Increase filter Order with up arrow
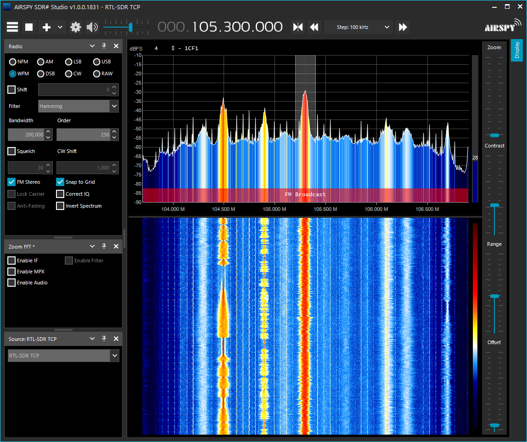Screen dimensions: 527x442 [114, 131]
